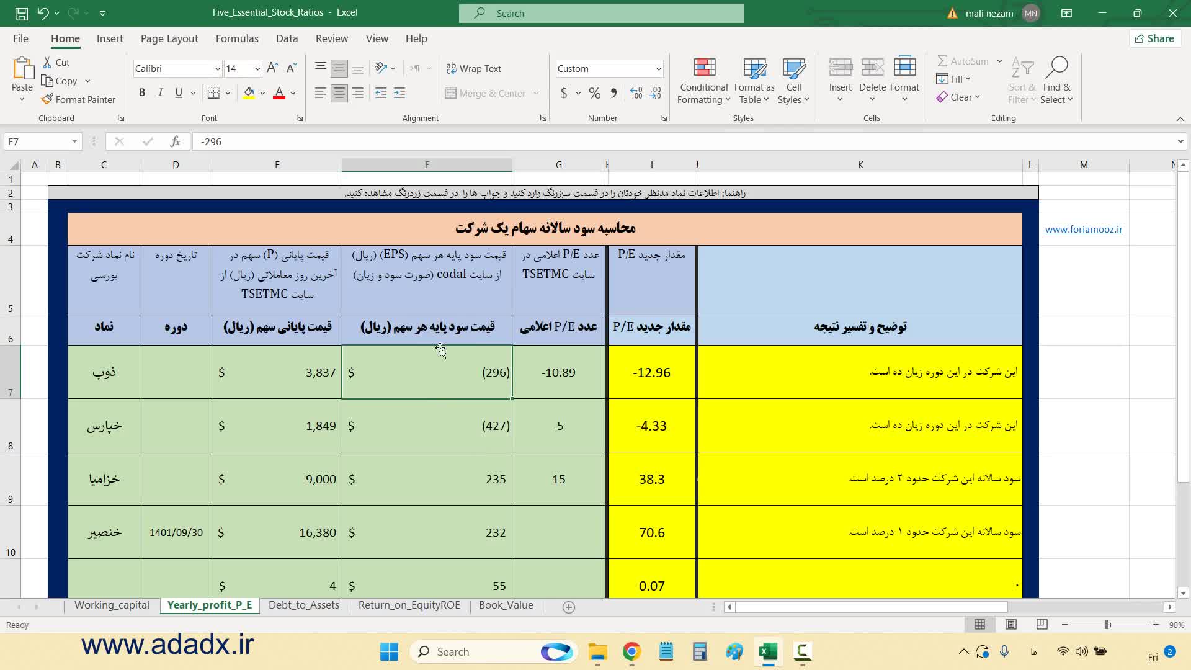Toggle Bold formatting
Viewport: 1191px width, 670px height.
[142, 93]
